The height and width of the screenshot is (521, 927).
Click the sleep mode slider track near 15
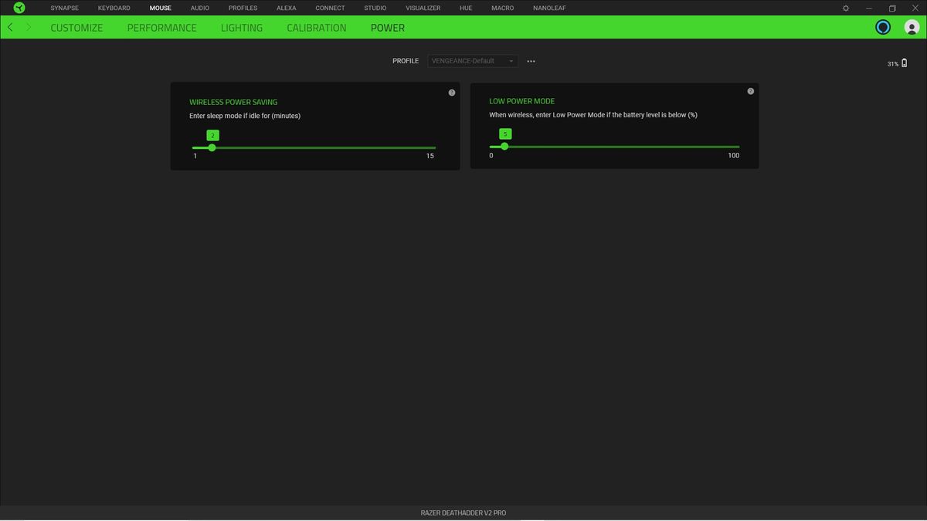(430, 147)
